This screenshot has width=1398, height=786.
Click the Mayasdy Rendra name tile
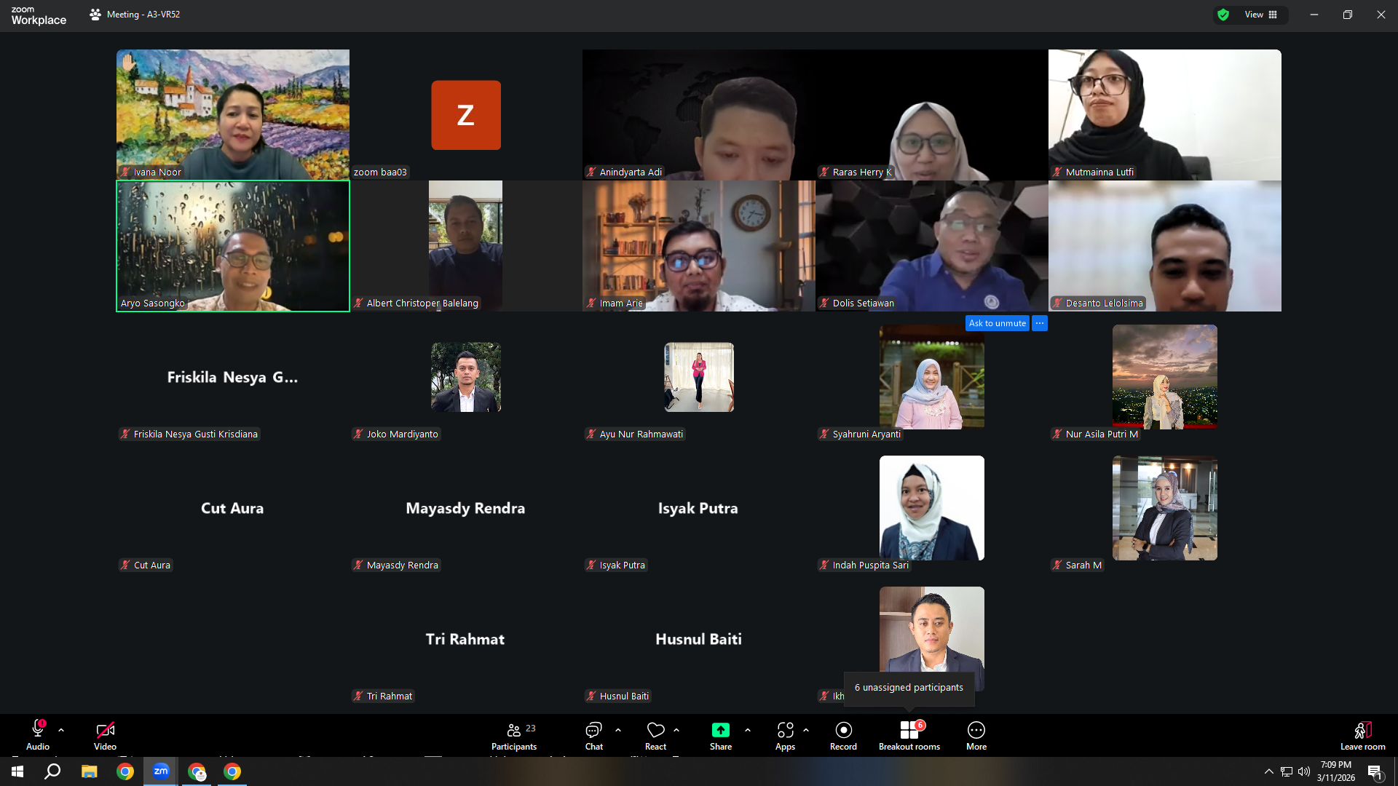click(466, 508)
